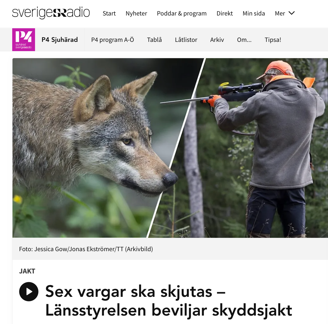Click the Tipsa! link
The width and height of the screenshot is (328, 324).
pos(273,40)
